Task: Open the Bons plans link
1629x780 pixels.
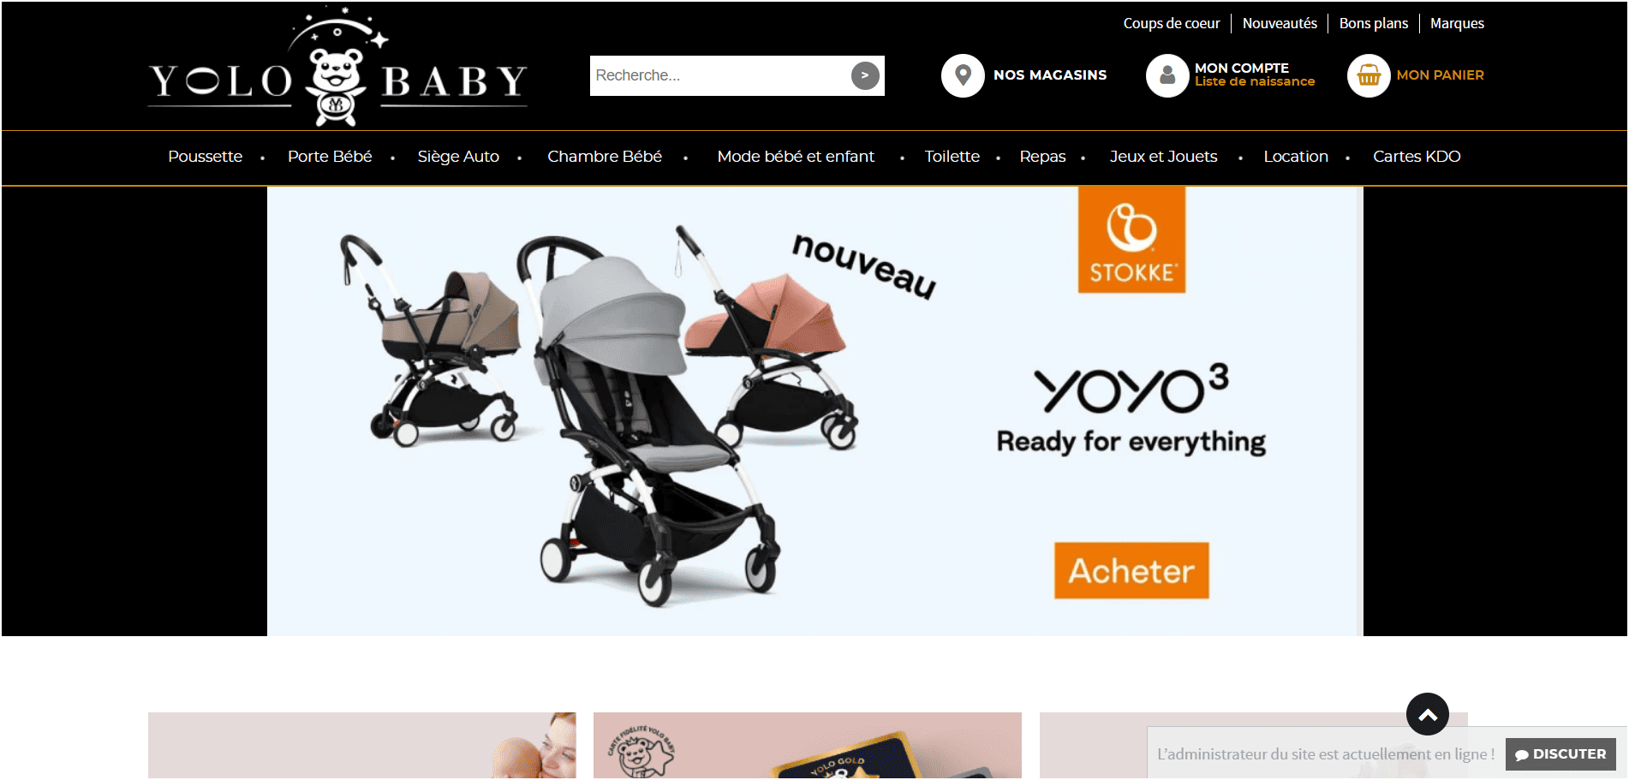Action: [x=1374, y=23]
